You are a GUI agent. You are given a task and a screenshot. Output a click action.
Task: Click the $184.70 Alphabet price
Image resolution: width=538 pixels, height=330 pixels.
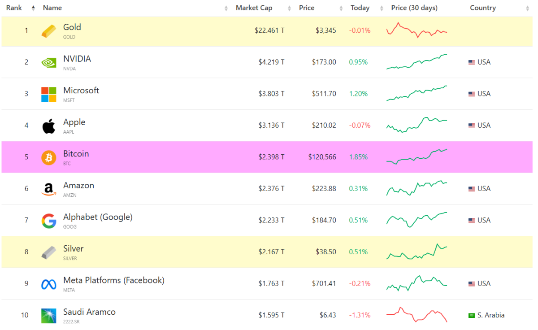pos(324,221)
